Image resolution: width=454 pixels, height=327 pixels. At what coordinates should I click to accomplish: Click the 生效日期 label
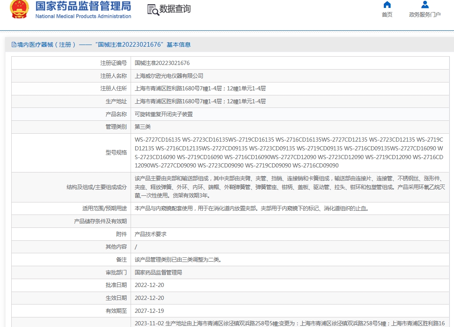coord(116,298)
